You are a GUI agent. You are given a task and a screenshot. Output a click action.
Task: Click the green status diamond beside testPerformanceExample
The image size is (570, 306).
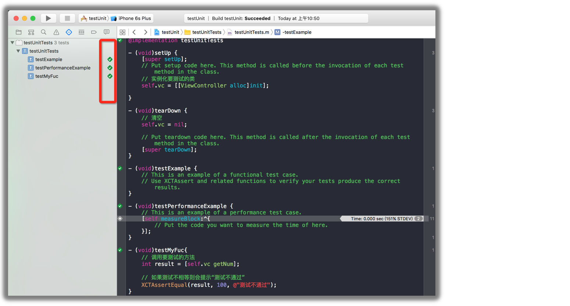click(x=110, y=68)
